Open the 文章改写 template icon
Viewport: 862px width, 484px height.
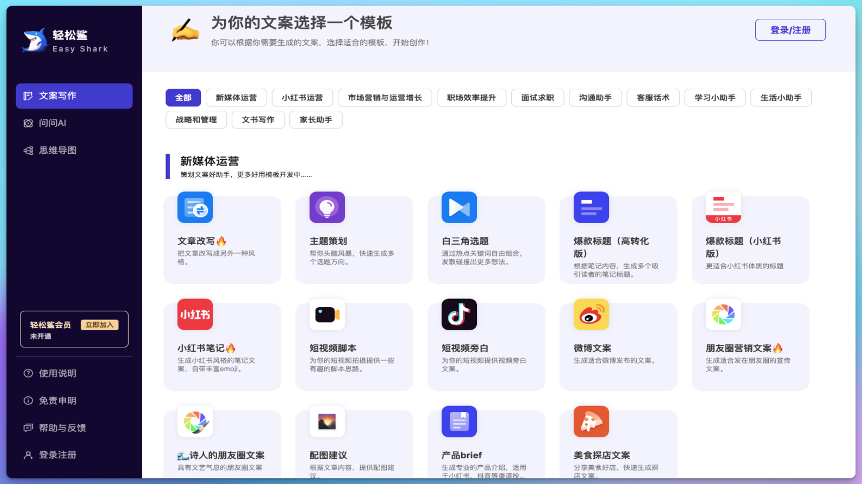(195, 208)
